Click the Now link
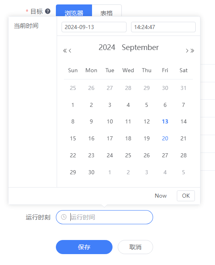This screenshot has height=265, width=215. click(161, 196)
